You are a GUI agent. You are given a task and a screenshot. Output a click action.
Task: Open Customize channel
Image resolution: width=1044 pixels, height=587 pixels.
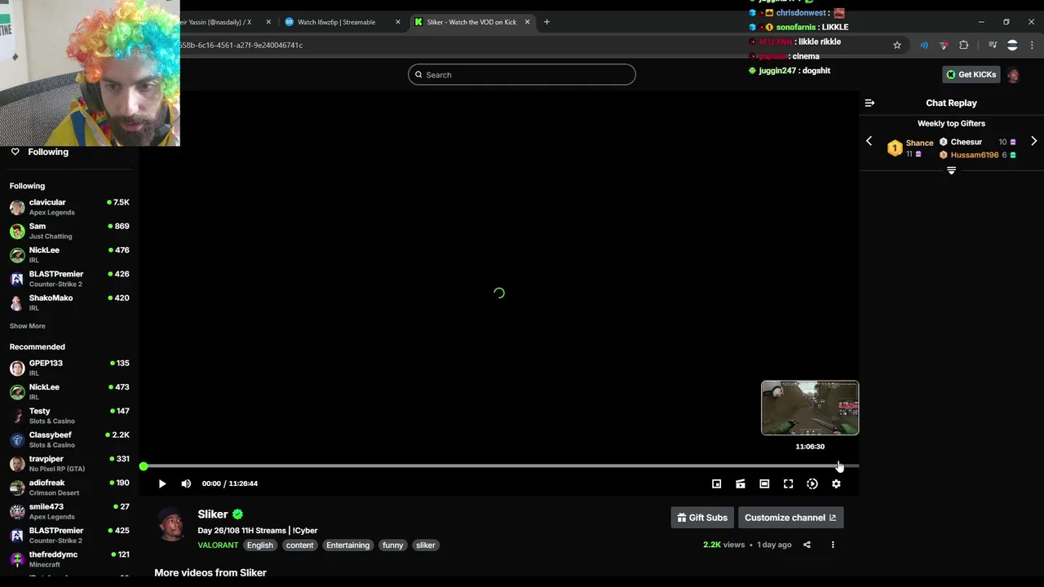tap(790, 518)
